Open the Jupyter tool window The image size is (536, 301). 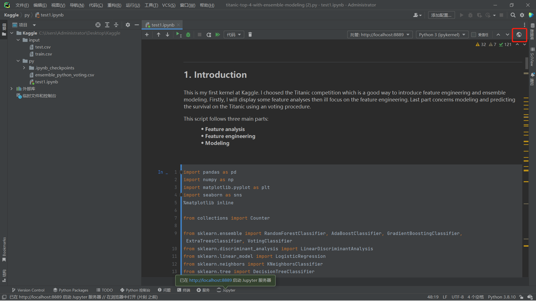(226, 290)
